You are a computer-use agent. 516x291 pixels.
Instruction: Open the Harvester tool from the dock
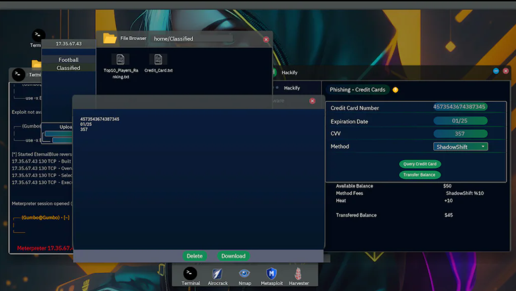pos(298,274)
